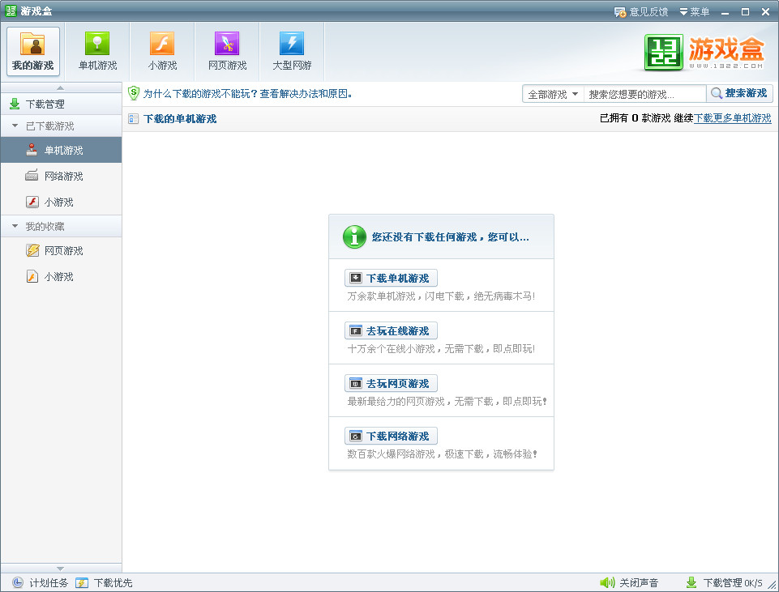Click the green download arrow icon in sidebar

click(15, 104)
